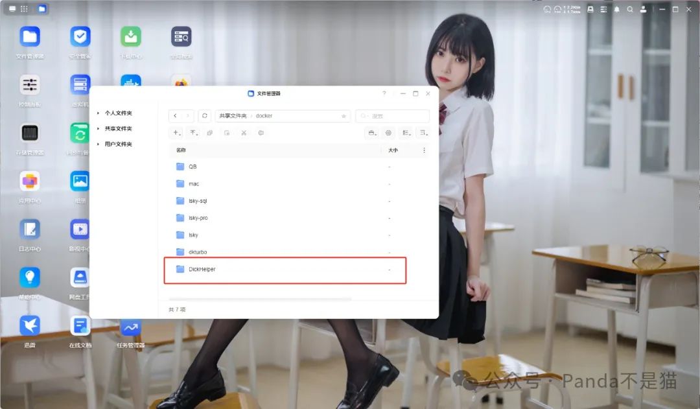This screenshot has height=409, width=700.
Task: Open the upload dropdown button
Action: (194, 133)
